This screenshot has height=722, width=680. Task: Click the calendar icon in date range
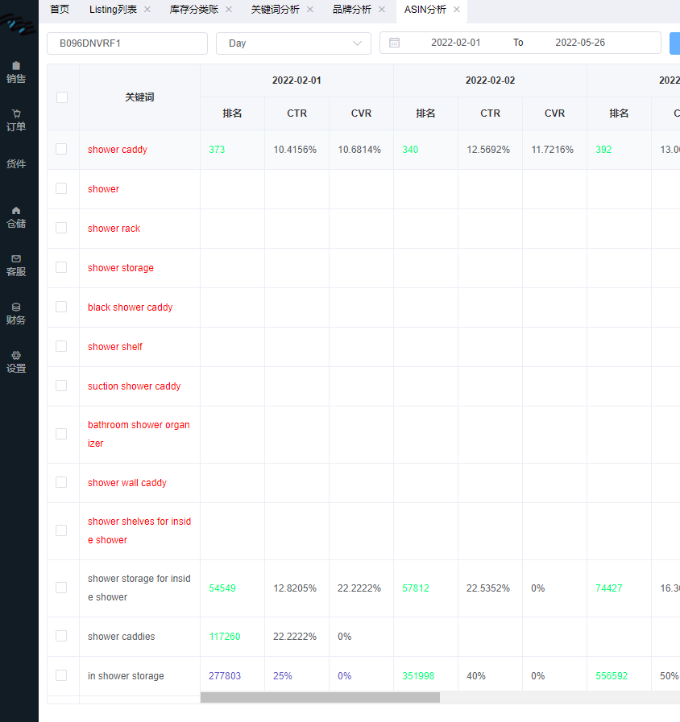pos(394,43)
